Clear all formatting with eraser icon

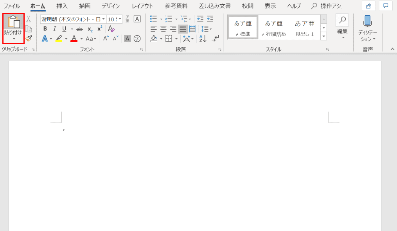[111, 29]
